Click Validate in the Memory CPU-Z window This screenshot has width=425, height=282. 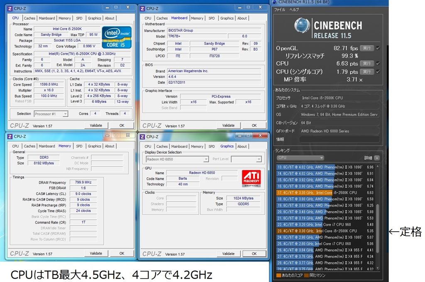[x=96, y=253]
